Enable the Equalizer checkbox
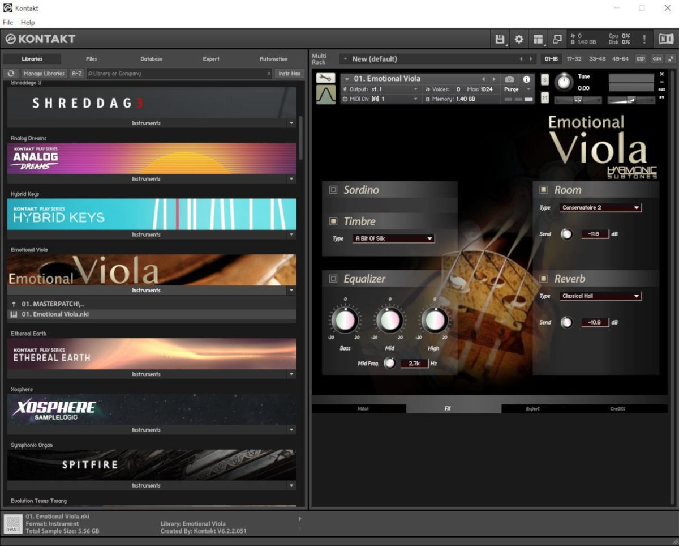 333,279
